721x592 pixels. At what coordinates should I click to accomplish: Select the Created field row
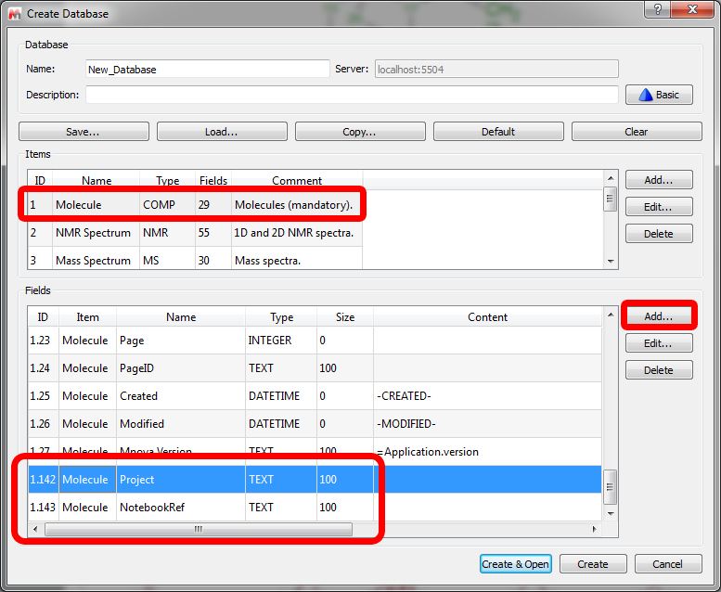[315, 396]
